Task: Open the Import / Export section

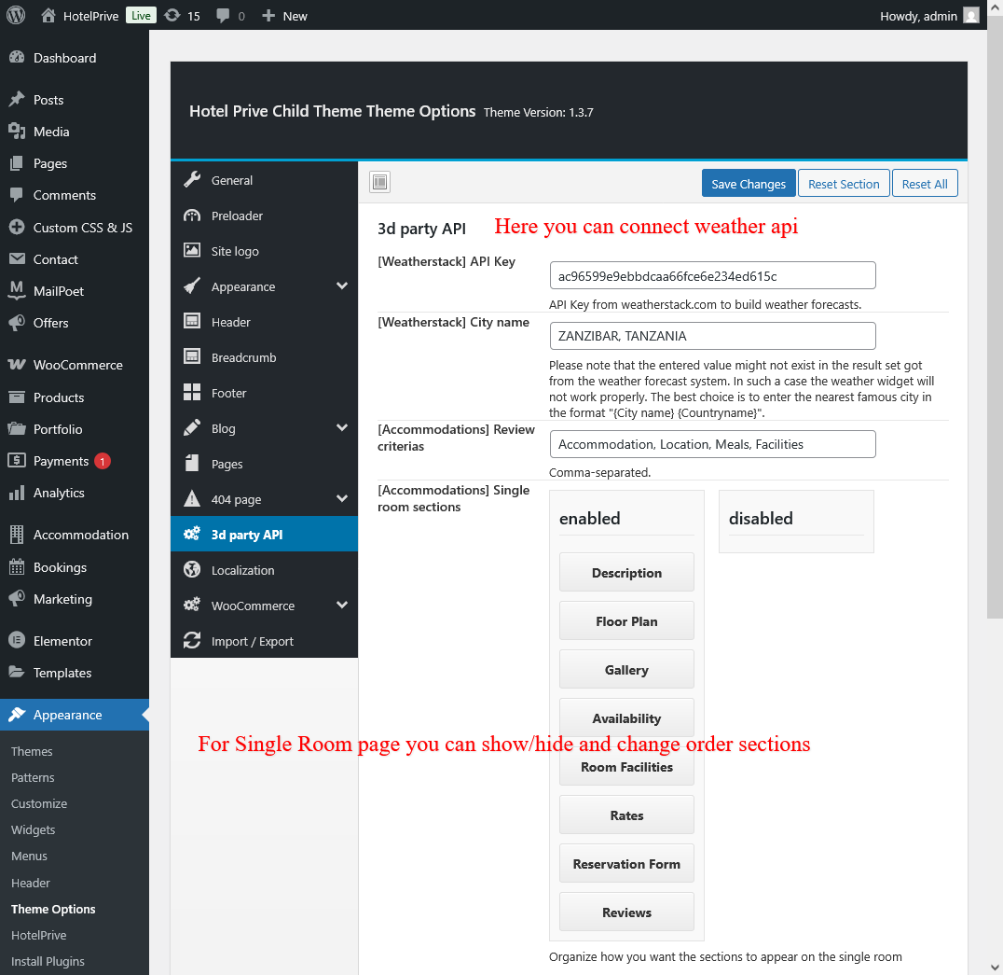Action: click(x=252, y=641)
